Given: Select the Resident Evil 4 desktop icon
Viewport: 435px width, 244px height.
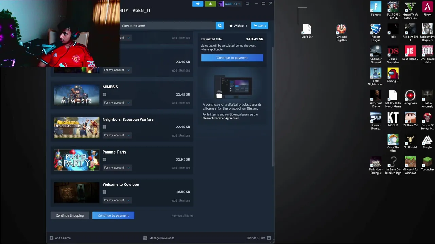Looking at the screenshot, I should 410,33.
